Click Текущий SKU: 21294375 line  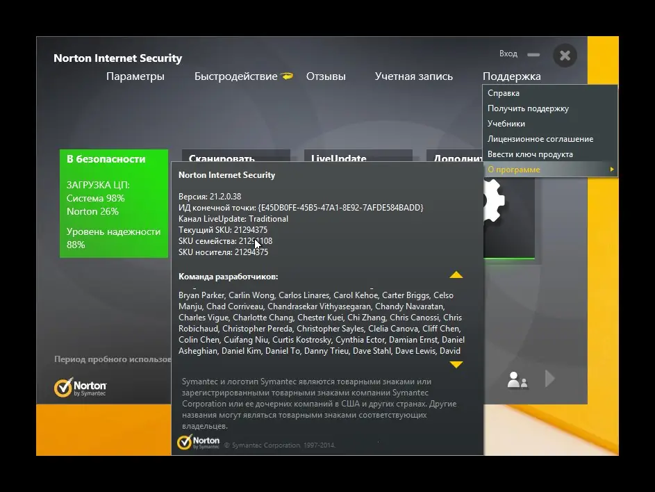223,230
